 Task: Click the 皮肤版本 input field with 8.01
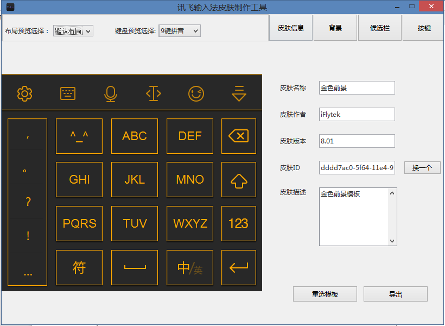tap(357, 141)
